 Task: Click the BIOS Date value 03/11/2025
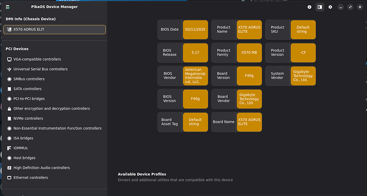(x=195, y=29)
